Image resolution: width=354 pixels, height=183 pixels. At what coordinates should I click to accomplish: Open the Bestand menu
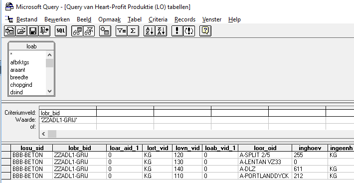[27, 19]
